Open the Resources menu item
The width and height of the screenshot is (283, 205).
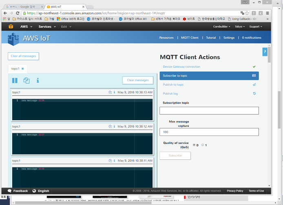(x=166, y=37)
